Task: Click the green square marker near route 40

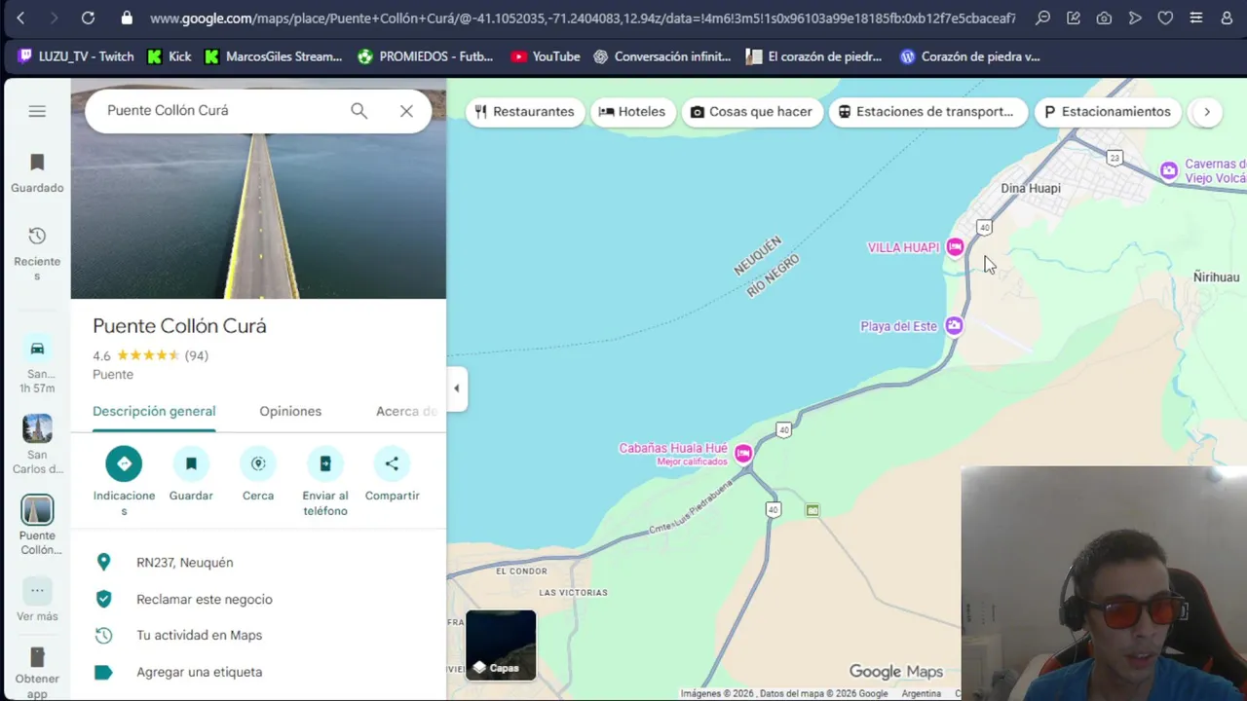Action: click(812, 510)
